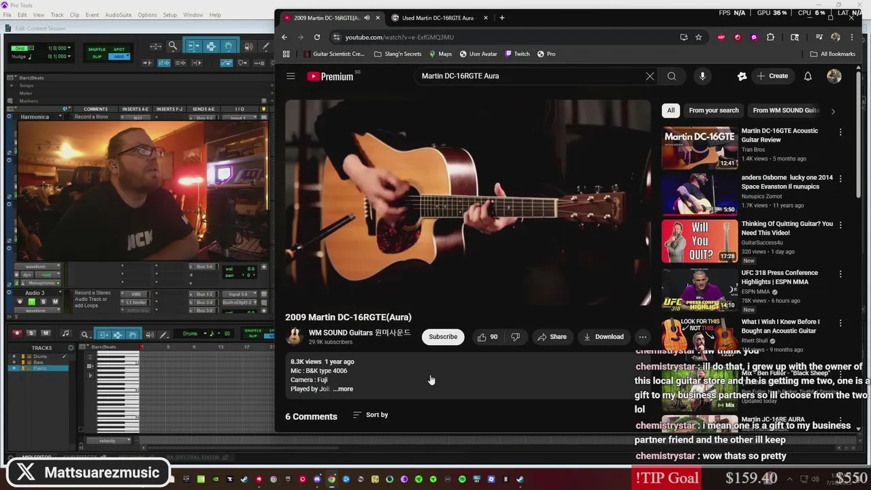This screenshot has width=871, height=490.
Task: Dislike the Martin DC-16RGTE video
Action: click(x=516, y=337)
